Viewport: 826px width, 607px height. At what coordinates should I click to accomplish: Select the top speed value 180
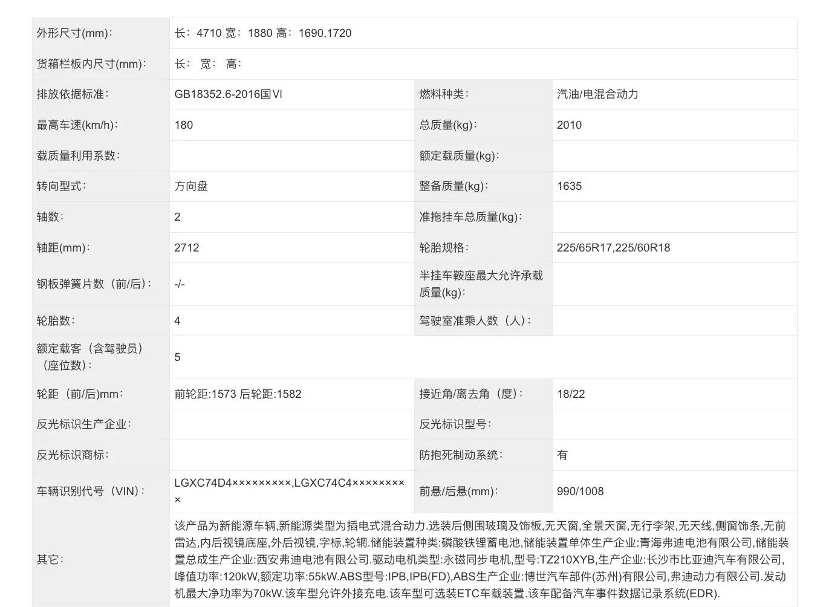(x=184, y=125)
